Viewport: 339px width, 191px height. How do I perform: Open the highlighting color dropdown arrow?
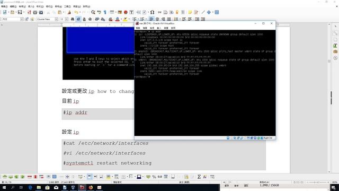(129, 19)
